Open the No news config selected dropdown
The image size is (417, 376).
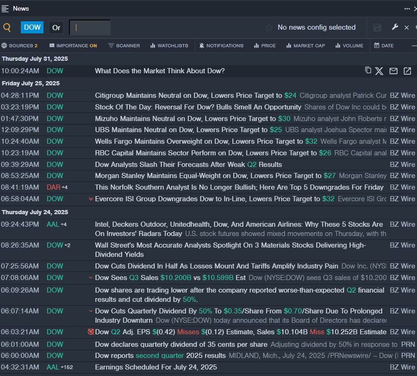317,27
